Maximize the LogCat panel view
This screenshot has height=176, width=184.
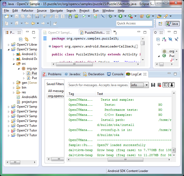point(175,74)
